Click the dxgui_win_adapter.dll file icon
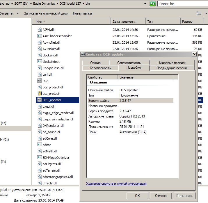The width and height of the screenshot is (208, 203). [x=40, y=119]
